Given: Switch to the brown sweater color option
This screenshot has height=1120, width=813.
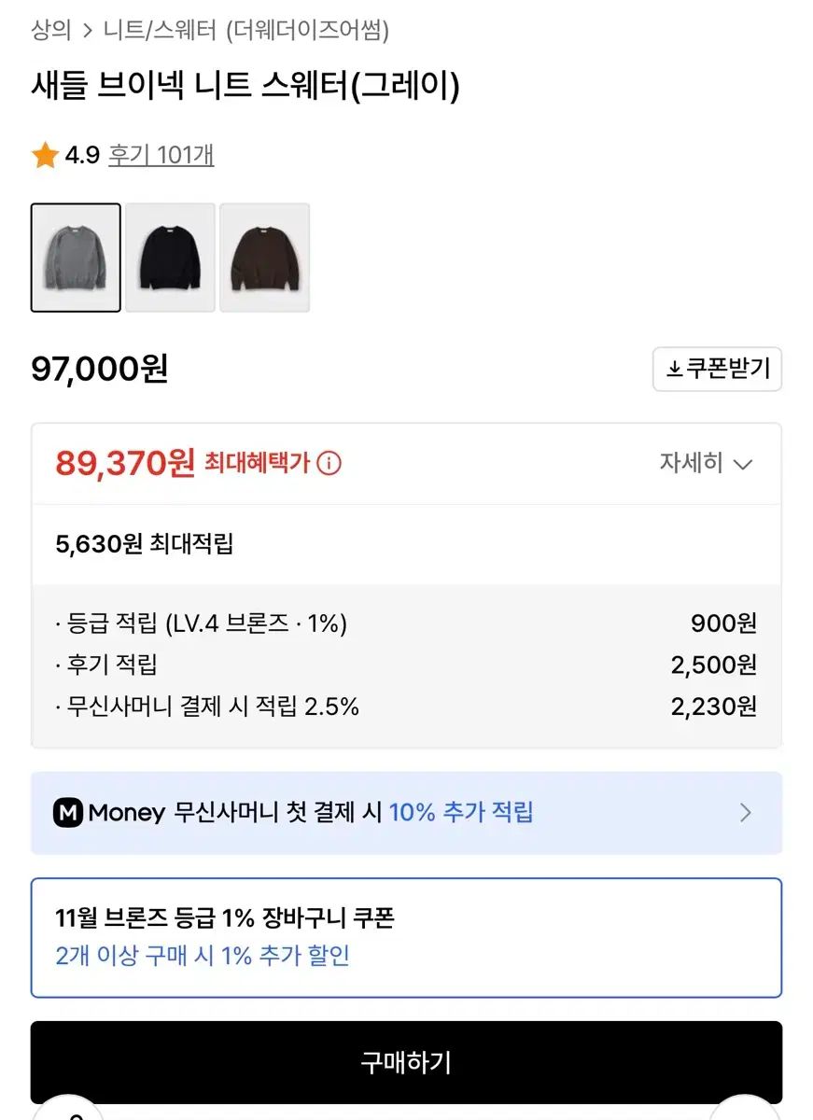Looking at the screenshot, I should 264,258.
